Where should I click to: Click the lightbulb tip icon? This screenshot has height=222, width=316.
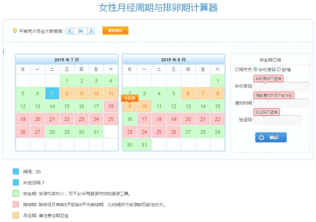pos(15,31)
